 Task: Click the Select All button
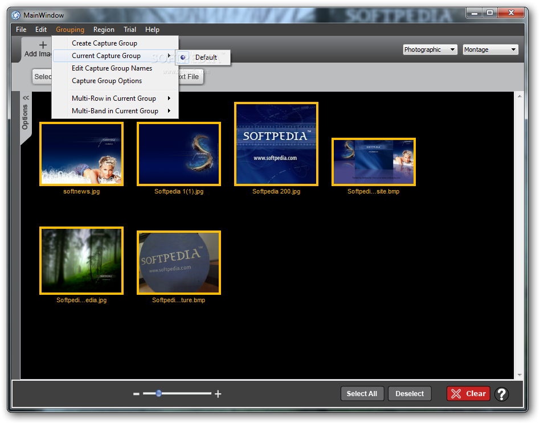click(x=362, y=394)
